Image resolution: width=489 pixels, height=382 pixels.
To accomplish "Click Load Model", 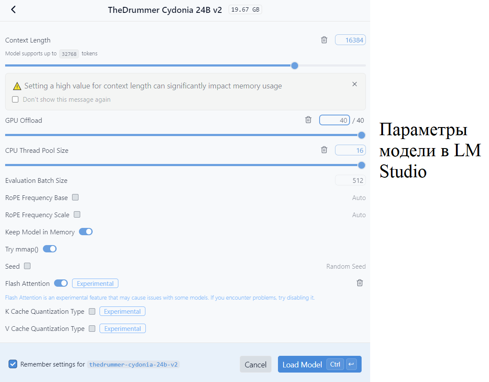I will click(x=320, y=364).
